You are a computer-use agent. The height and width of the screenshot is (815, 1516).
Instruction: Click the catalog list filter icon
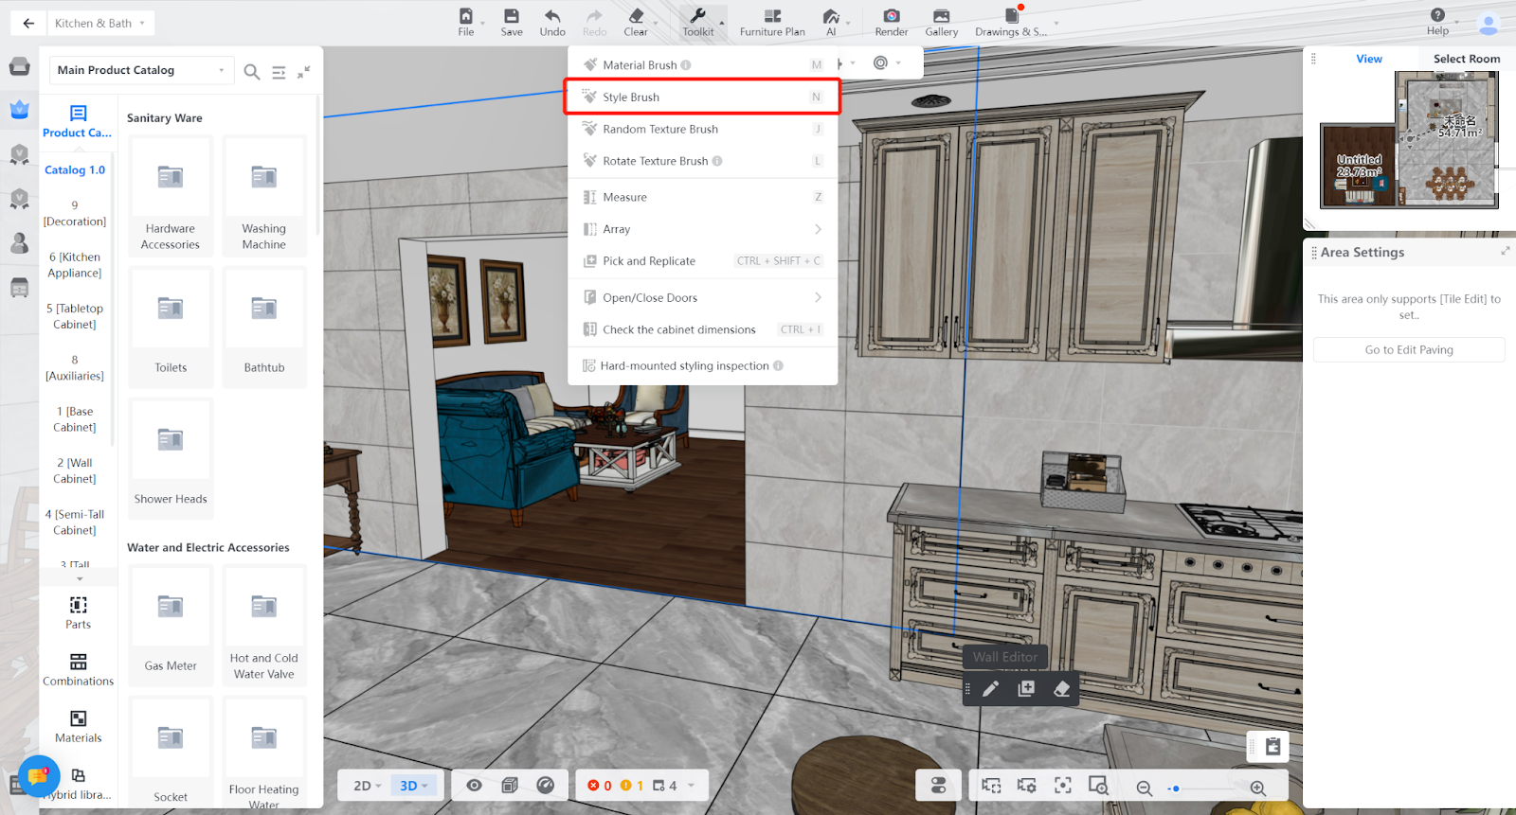pos(279,72)
